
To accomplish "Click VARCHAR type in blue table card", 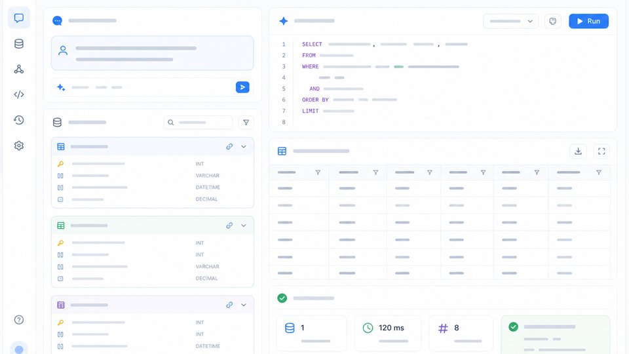I will 208,176.
